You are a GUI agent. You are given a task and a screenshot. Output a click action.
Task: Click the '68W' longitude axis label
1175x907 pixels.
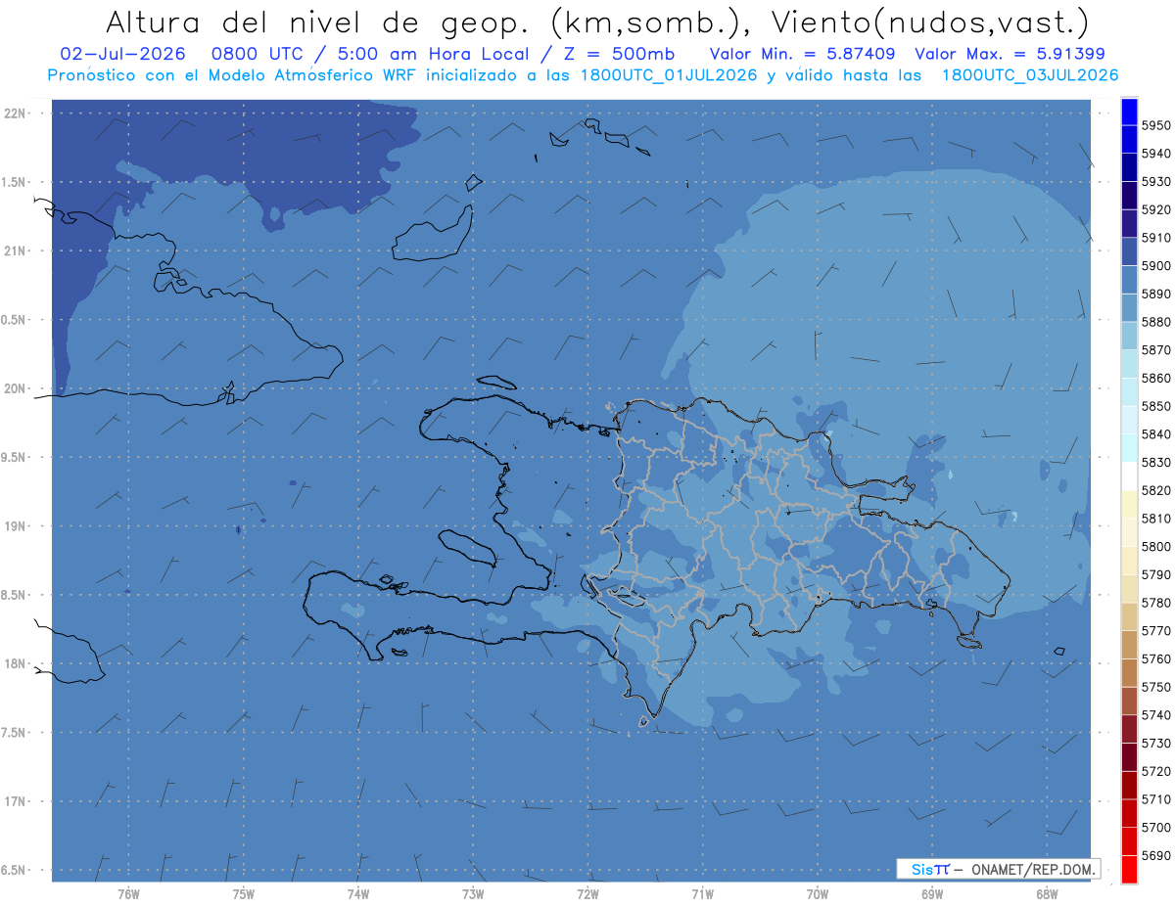coord(1047,893)
